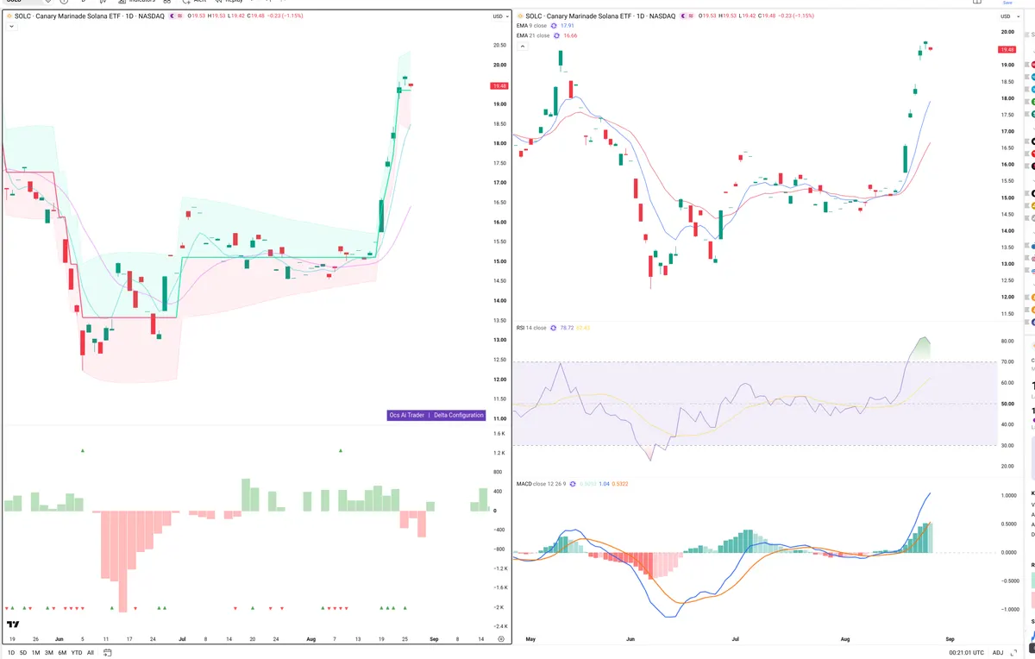The width and height of the screenshot is (1035, 659).
Task: Select the 6M time range
Action: [62, 653]
